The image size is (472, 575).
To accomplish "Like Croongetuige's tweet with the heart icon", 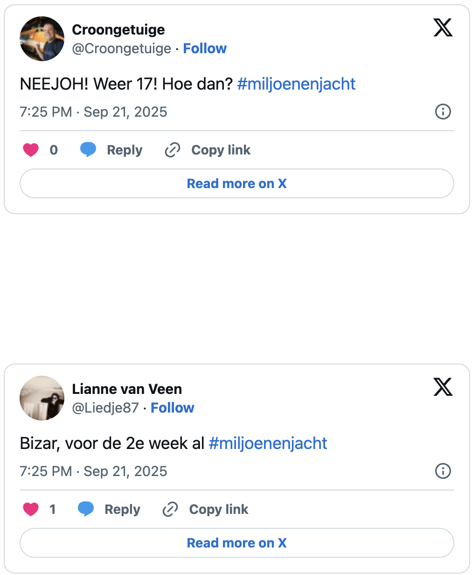I will click(31, 150).
